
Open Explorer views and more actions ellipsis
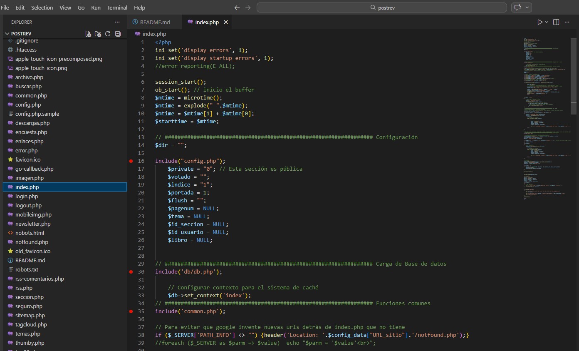(117, 22)
